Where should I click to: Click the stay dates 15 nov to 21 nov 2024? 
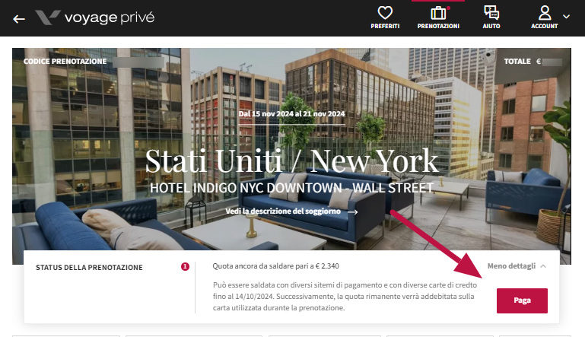(x=292, y=114)
